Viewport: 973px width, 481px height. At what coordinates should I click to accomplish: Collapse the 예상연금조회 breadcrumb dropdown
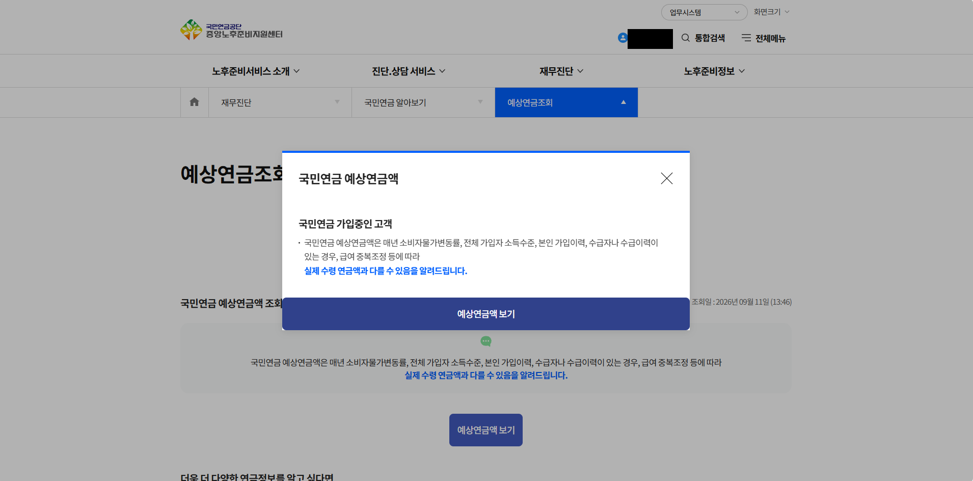point(566,102)
